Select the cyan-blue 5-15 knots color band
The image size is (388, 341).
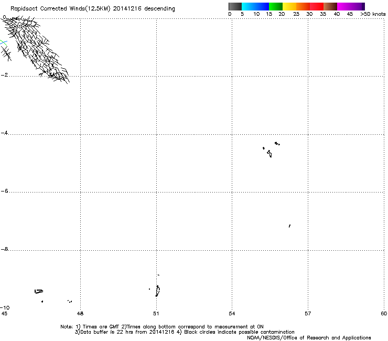click(255, 6)
